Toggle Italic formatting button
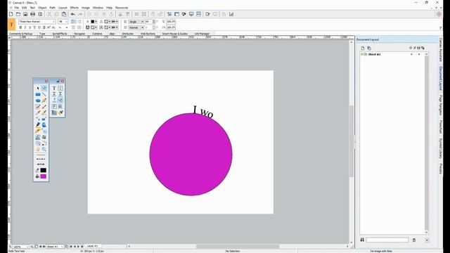 click(x=25, y=27)
